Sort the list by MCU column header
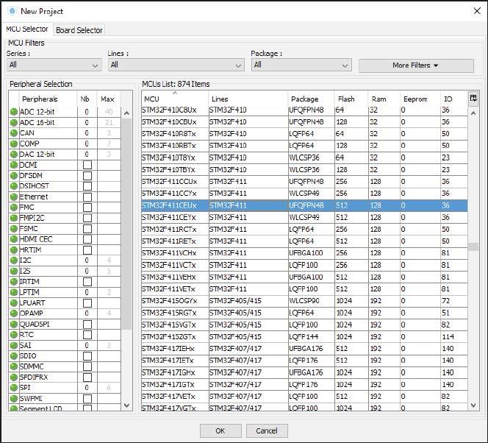488x443 pixels. [x=175, y=99]
